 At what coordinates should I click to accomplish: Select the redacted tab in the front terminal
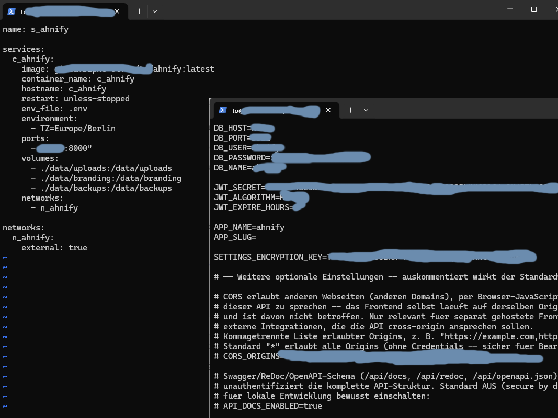(x=276, y=111)
